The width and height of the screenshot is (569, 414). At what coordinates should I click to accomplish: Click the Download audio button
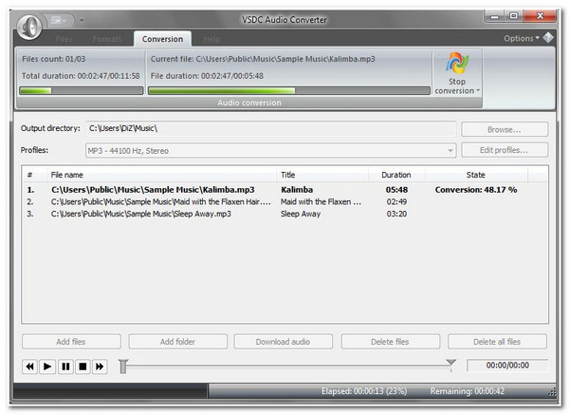click(283, 342)
